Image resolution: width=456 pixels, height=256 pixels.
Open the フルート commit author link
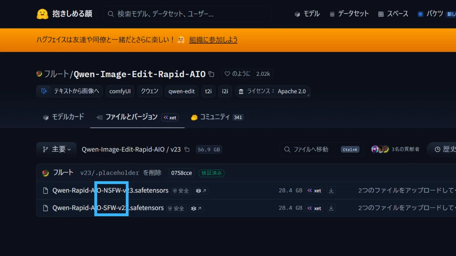63,173
